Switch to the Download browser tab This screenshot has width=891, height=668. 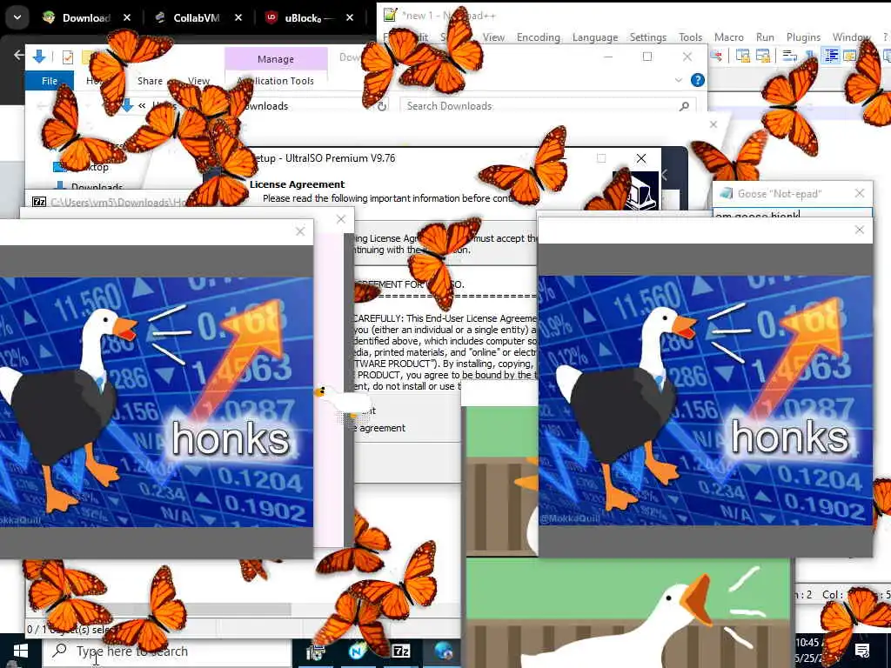[x=86, y=18]
